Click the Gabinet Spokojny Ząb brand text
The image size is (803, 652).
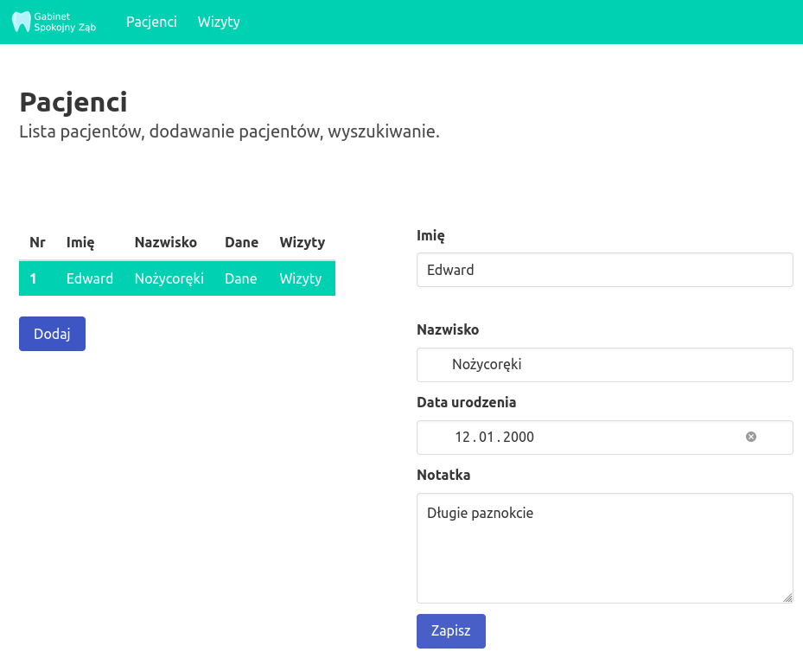[x=65, y=22]
